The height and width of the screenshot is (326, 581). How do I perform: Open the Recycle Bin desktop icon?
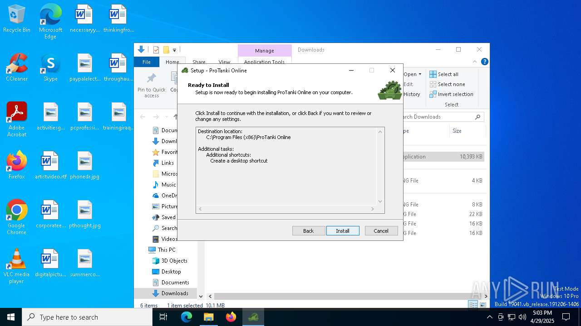(x=17, y=19)
